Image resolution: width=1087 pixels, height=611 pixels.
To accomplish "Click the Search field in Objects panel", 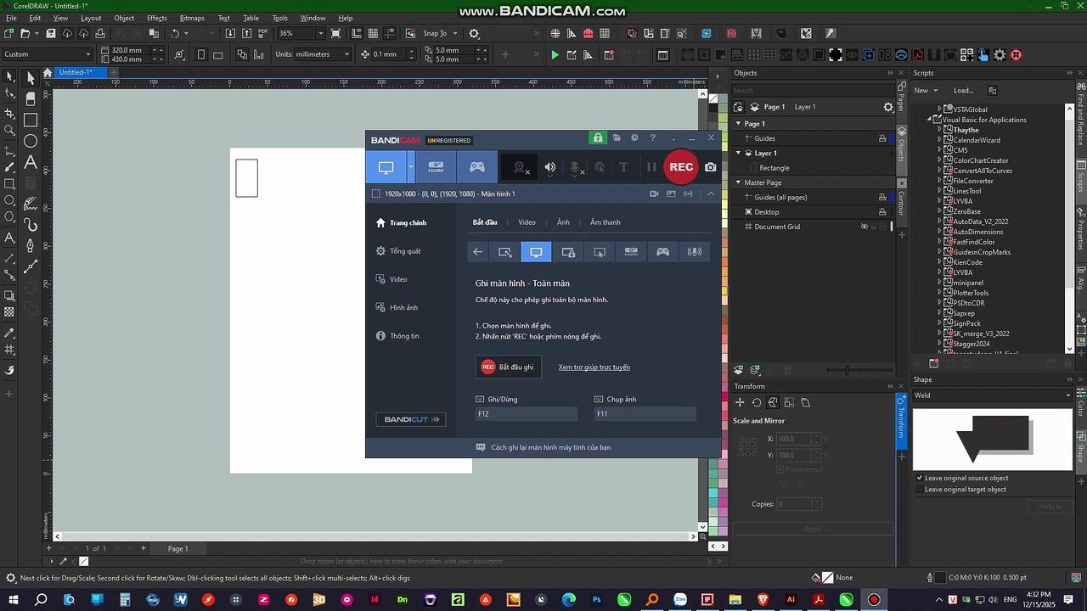I will (814, 90).
